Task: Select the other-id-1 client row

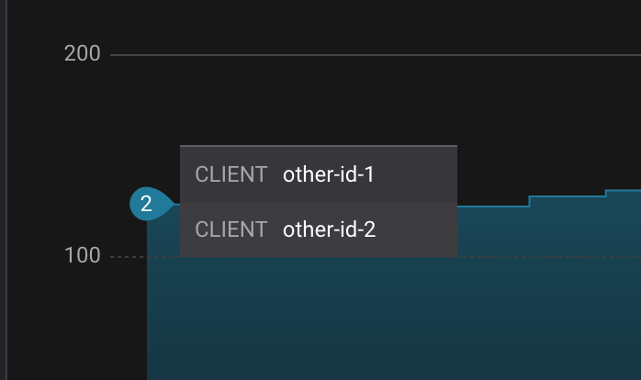Action: tap(318, 174)
